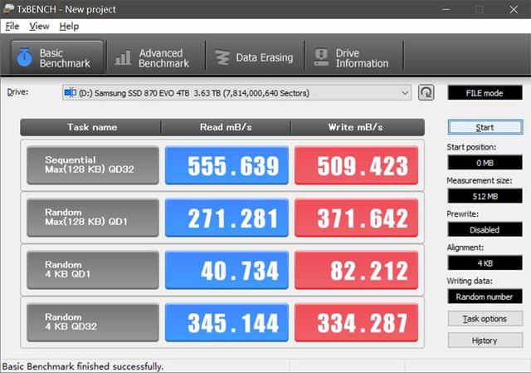
Task: Click the 555.639 sequential read result
Action: point(227,165)
